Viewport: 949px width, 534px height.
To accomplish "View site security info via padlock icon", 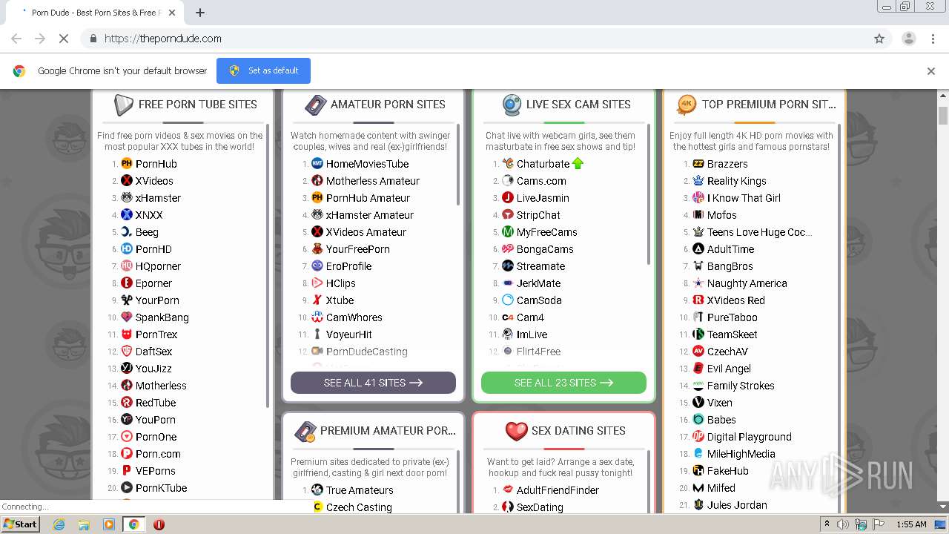I will (x=93, y=39).
